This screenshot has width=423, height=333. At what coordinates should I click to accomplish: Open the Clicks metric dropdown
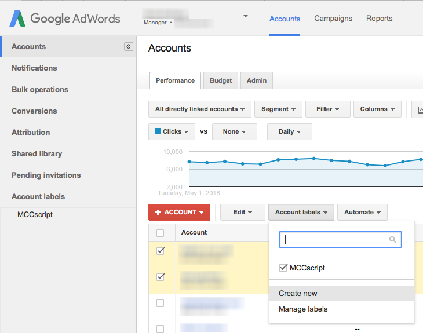tap(172, 131)
